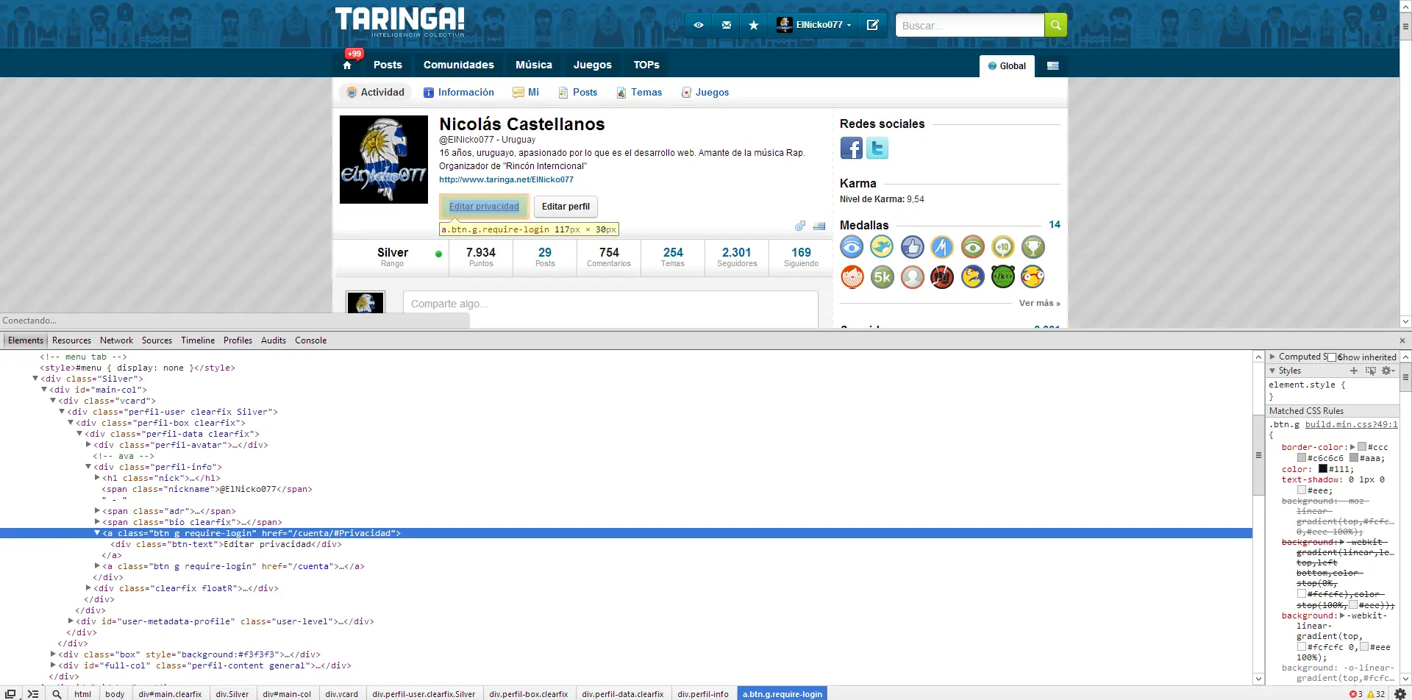Viewport: 1412px width, 700px height.
Task: Switch to the Console tab in DevTools
Action: 310,340
